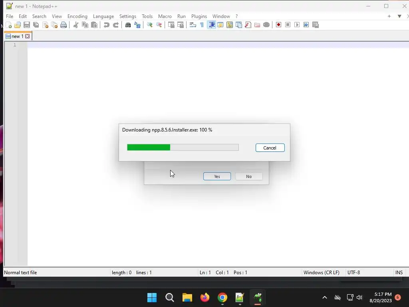
Task: Open the Tools menu
Action: pyautogui.click(x=147, y=16)
